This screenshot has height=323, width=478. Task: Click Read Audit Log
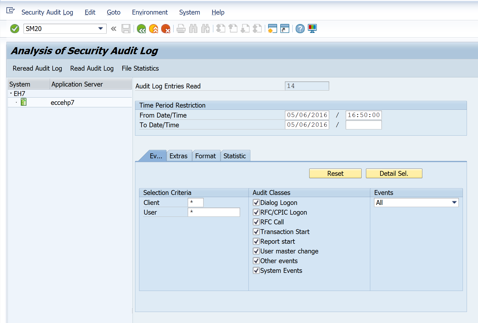pyautogui.click(x=92, y=68)
